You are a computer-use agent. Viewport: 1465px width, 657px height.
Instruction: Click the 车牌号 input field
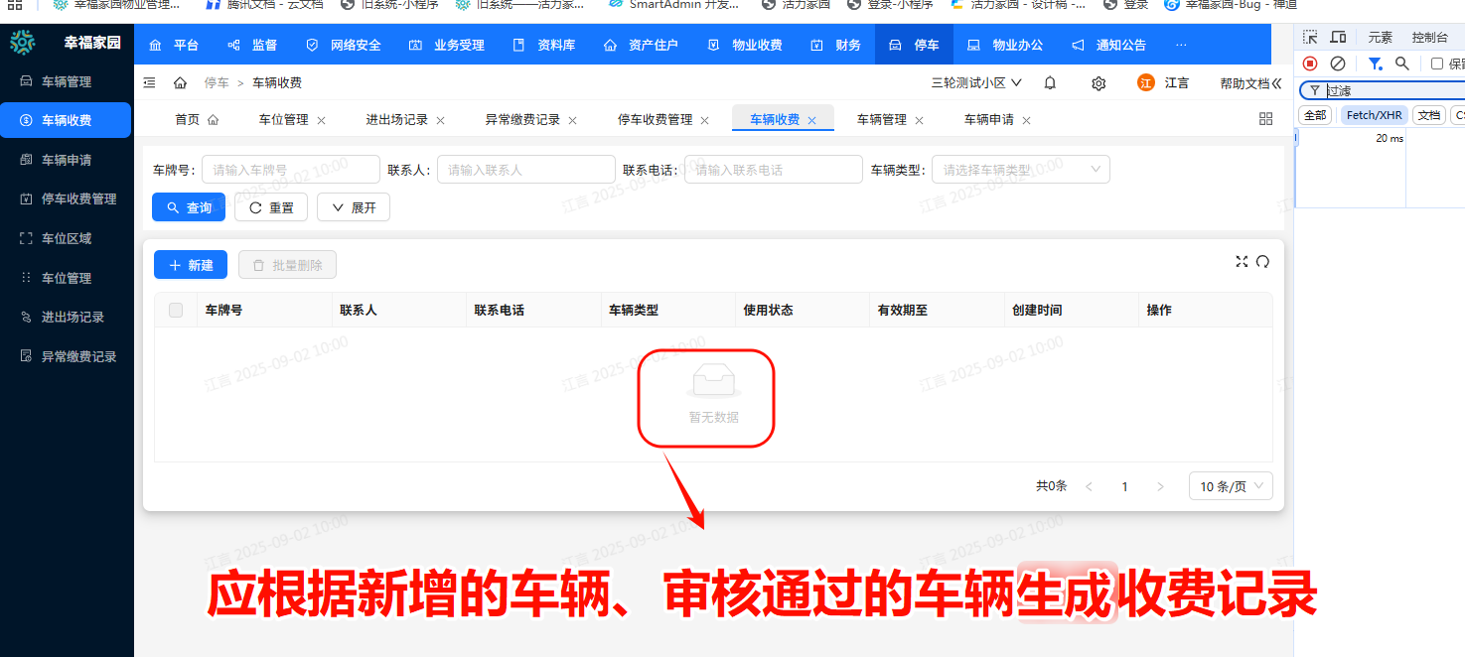[x=290, y=170]
